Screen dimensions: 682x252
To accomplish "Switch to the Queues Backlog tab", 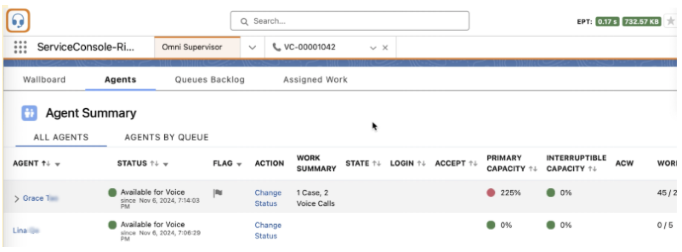I will [210, 80].
